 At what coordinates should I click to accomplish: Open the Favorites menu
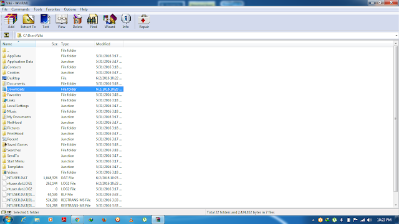click(53, 9)
